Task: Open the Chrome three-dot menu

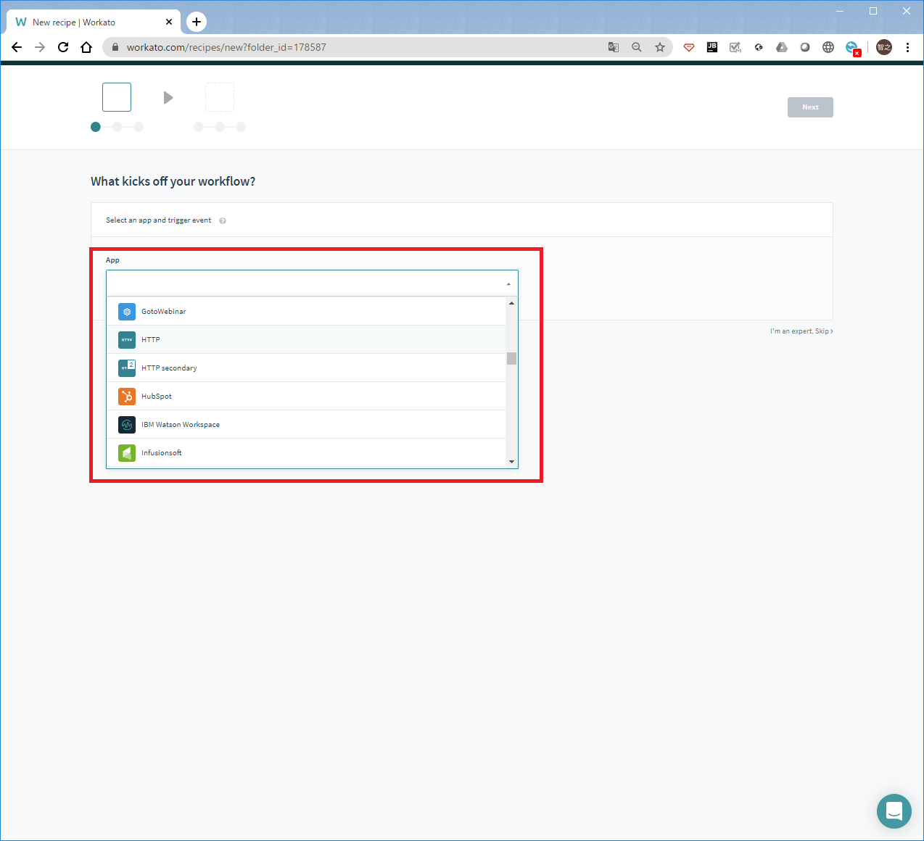Action: 907,47
